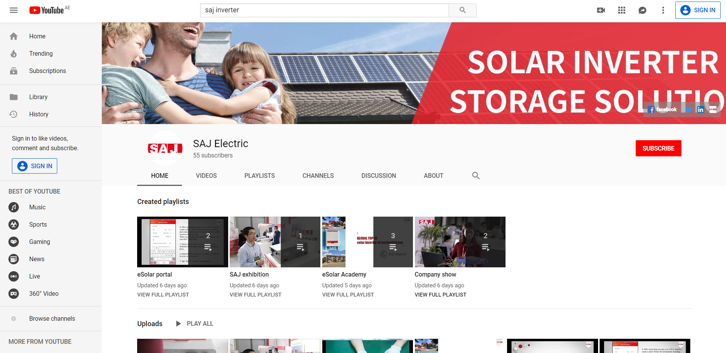The height and width of the screenshot is (353, 726).
Task: Switch to the ABOUT tab
Action: [x=434, y=176]
